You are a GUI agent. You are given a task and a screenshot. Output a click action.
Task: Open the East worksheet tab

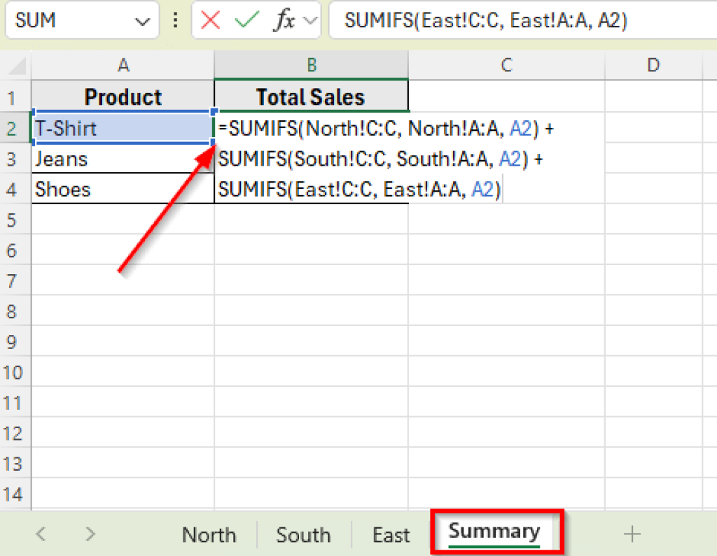(390, 534)
